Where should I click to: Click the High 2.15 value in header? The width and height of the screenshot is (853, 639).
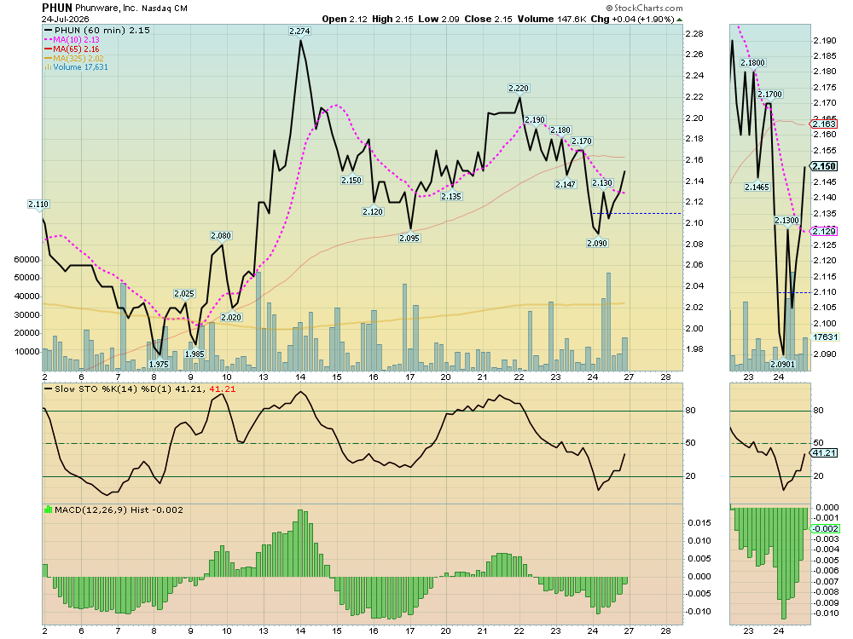pos(392,19)
